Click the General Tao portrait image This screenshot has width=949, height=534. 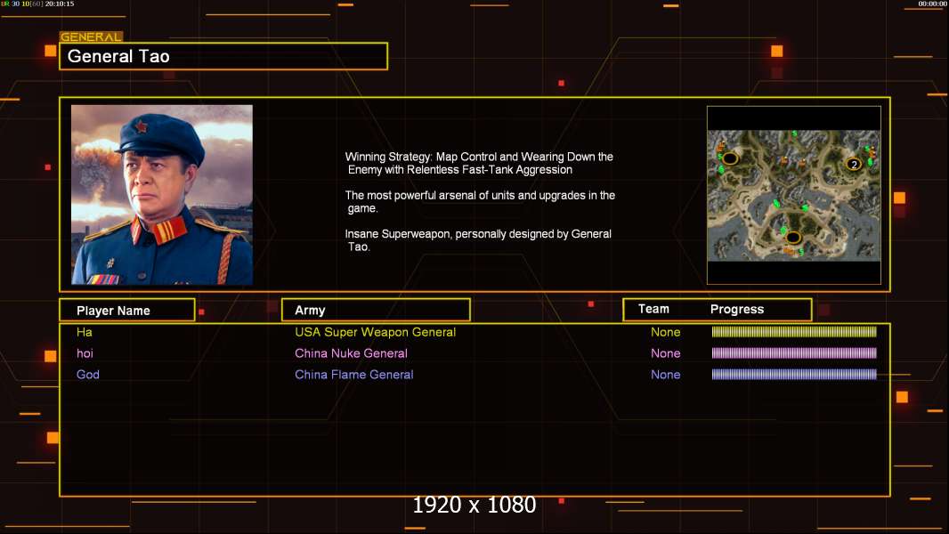[162, 195]
